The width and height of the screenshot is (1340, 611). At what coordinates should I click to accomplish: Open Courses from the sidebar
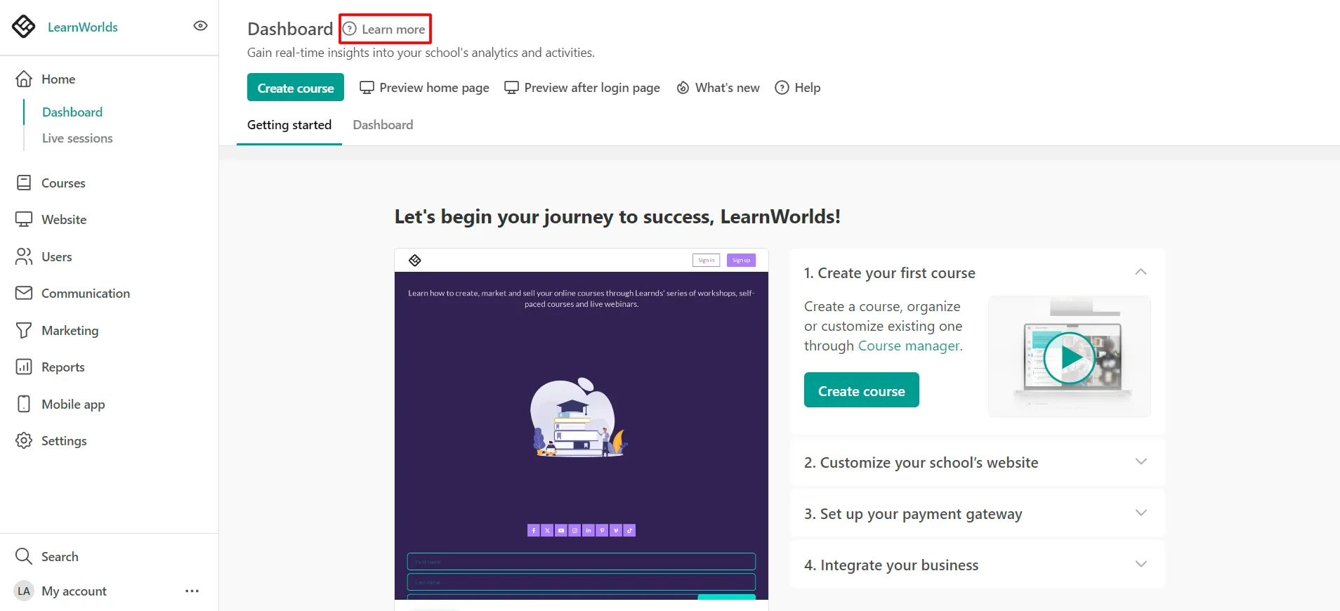point(63,183)
